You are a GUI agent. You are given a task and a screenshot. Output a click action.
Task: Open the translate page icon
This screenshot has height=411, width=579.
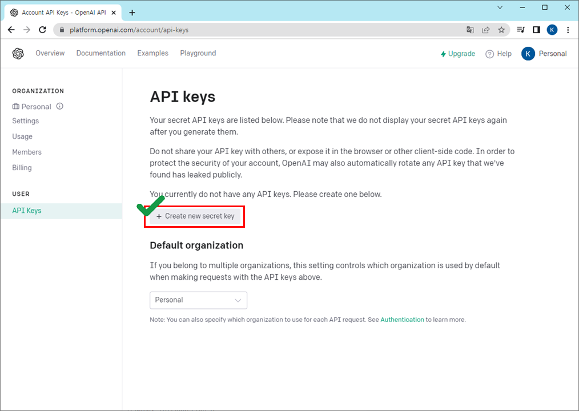click(x=470, y=30)
